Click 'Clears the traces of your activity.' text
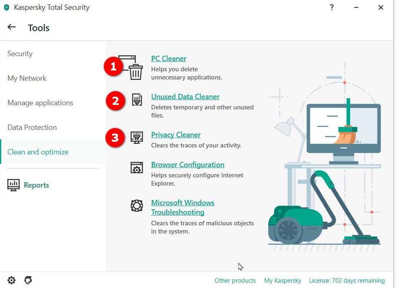The image size is (396, 288). [x=196, y=145]
